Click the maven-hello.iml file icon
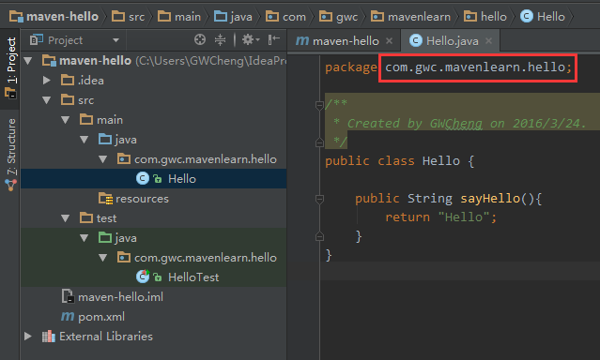The height and width of the screenshot is (360, 600). click(68, 296)
